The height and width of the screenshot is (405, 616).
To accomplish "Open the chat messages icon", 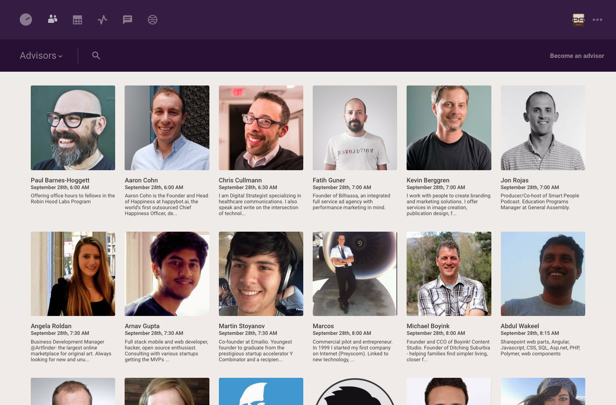I will 127,20.
